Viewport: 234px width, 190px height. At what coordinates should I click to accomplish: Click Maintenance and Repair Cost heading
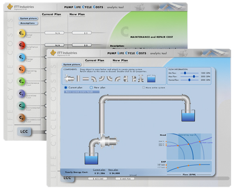pyautogui.click(x=152, y=37)
